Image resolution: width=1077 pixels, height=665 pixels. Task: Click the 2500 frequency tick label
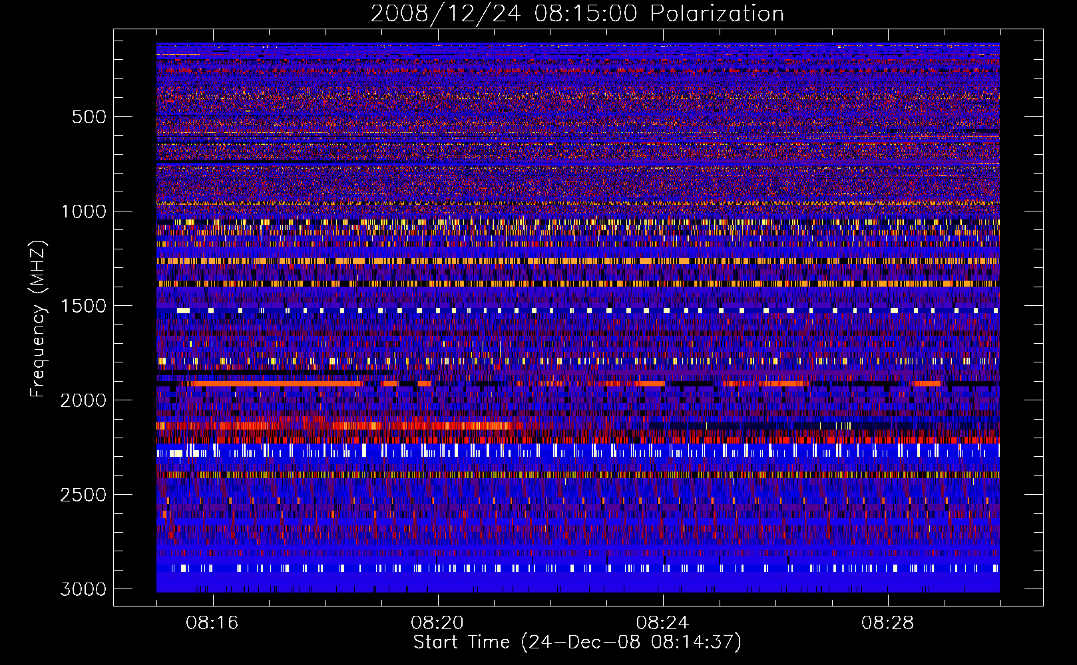pyautogui.click(x=84, y=495)
